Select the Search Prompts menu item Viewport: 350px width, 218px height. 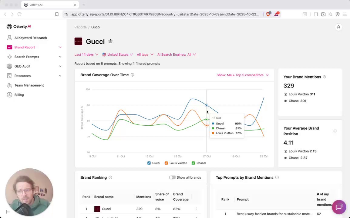coord(27,57)
